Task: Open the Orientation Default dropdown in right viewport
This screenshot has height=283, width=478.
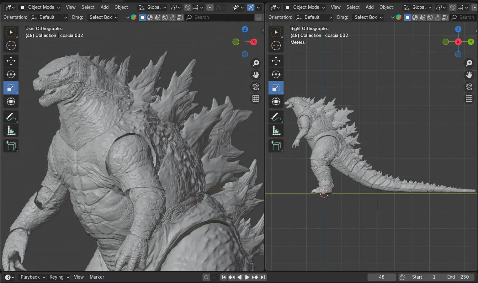Action: click(314, 17)
